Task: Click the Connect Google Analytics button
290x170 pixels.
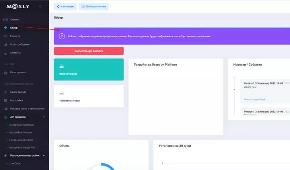Action: click(89, 51)
